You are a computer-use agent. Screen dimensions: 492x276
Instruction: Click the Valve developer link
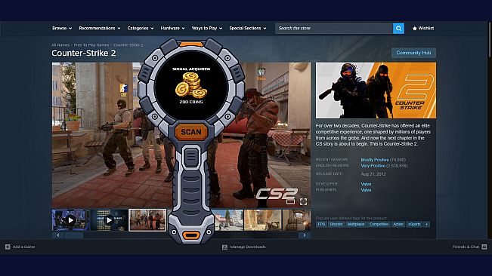(366, 184)
